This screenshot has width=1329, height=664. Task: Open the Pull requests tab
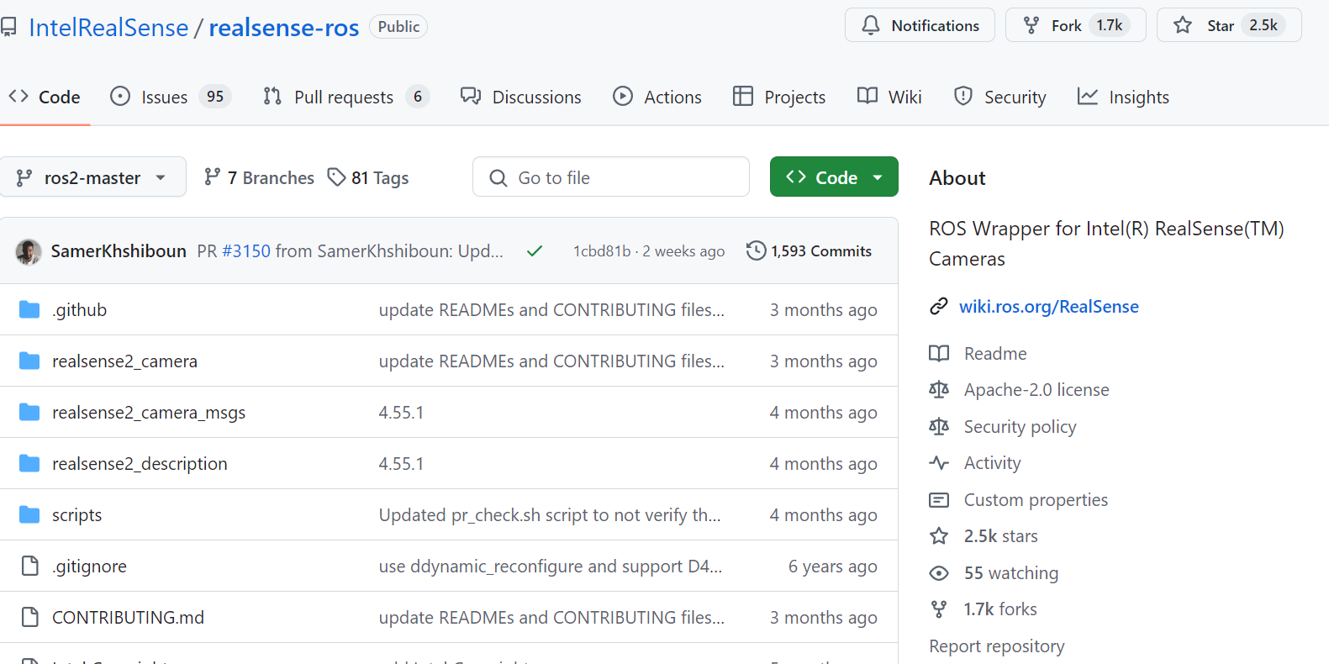pos(345,97)
